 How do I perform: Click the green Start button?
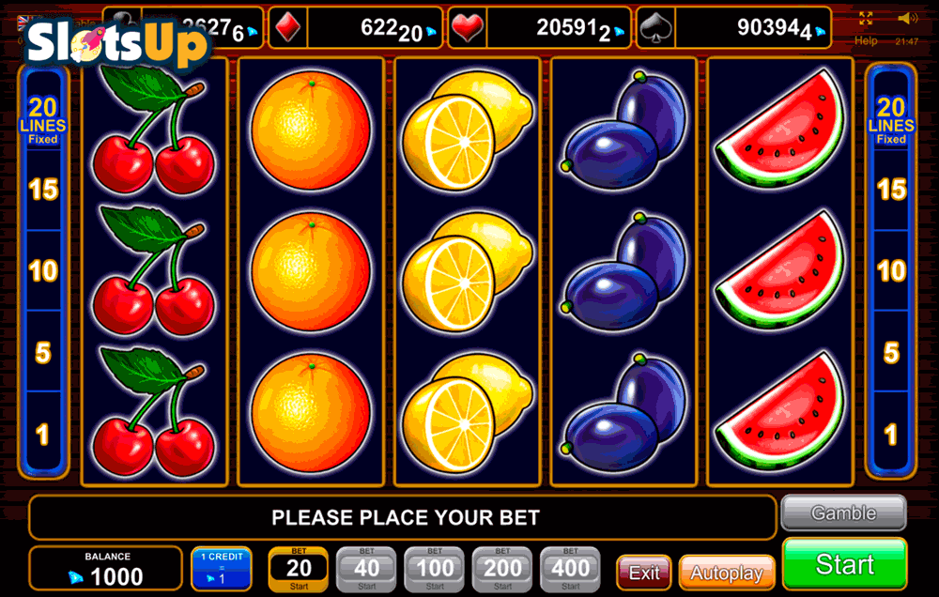[844, 564]
